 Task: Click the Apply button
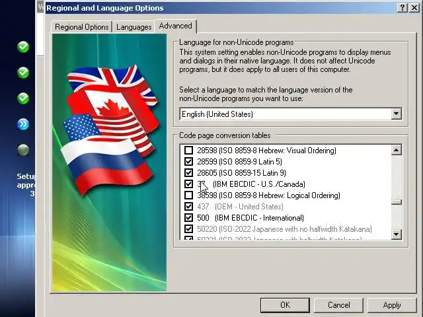point(392,305)
